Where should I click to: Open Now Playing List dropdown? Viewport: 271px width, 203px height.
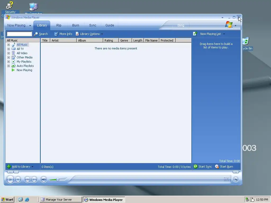point(224,34)
